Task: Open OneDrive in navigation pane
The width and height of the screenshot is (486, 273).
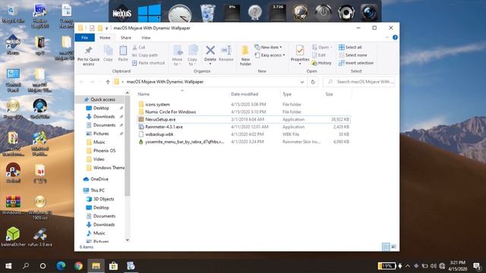Action: [99, 179]
